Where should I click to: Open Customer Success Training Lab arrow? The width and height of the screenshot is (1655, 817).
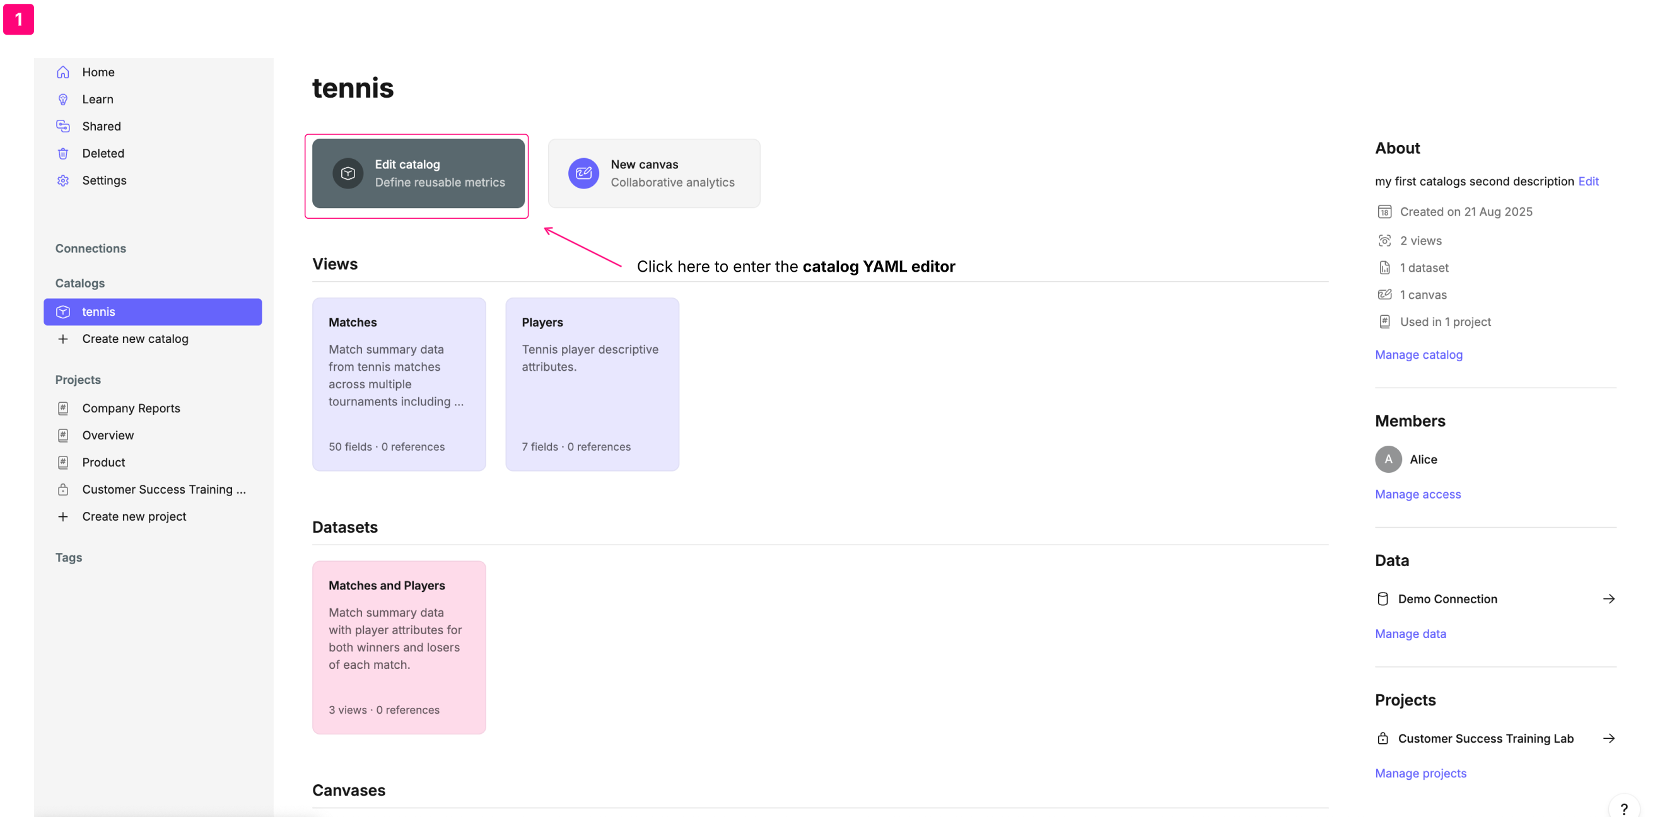[1608, 738]
